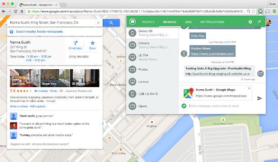Select the Galaxy S6 device
The height and width of the screenshot is (162, 278).
tap(152, 33)
